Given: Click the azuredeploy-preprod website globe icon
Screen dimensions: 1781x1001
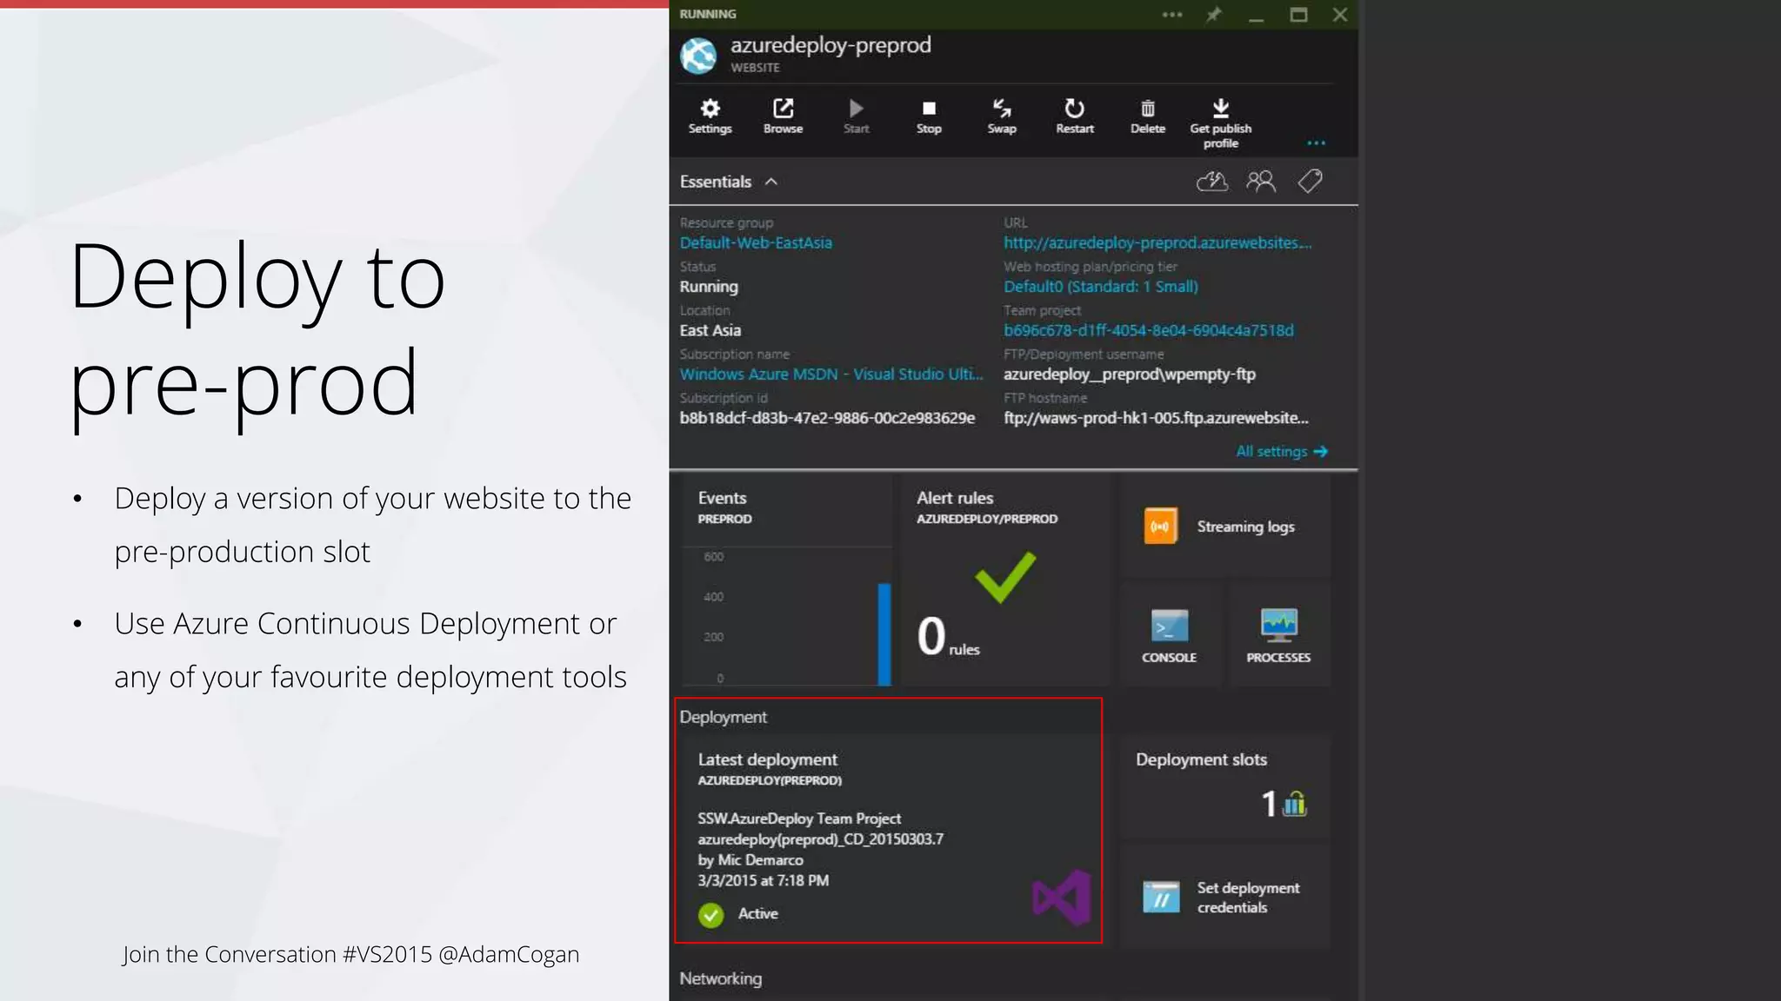Looking at the screenshot, I should tap(698, 56).
